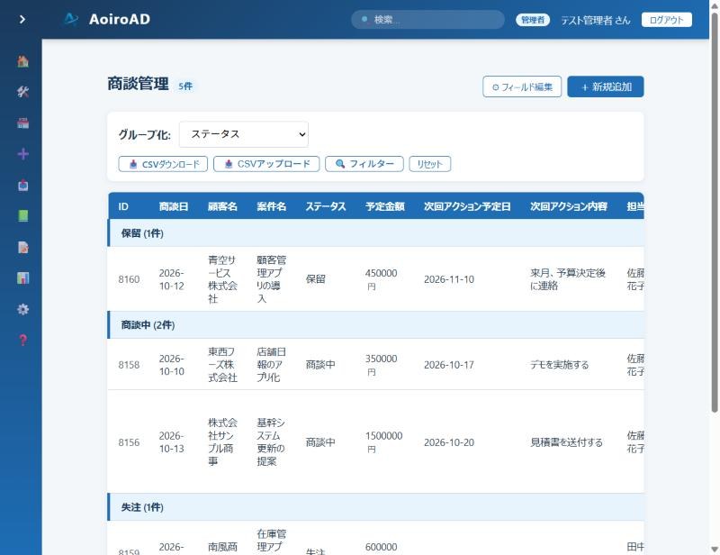
Task: Collapse the 商談中 (2件) group header
Action: [x=375, y=325]
